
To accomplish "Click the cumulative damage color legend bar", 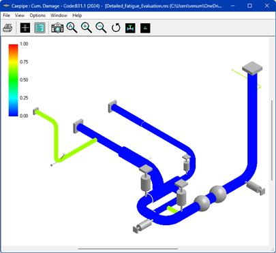I will click(13, 80).
